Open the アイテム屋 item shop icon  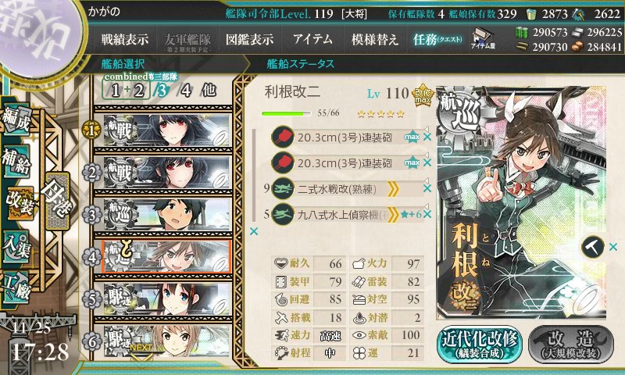(x=483, y=38)
